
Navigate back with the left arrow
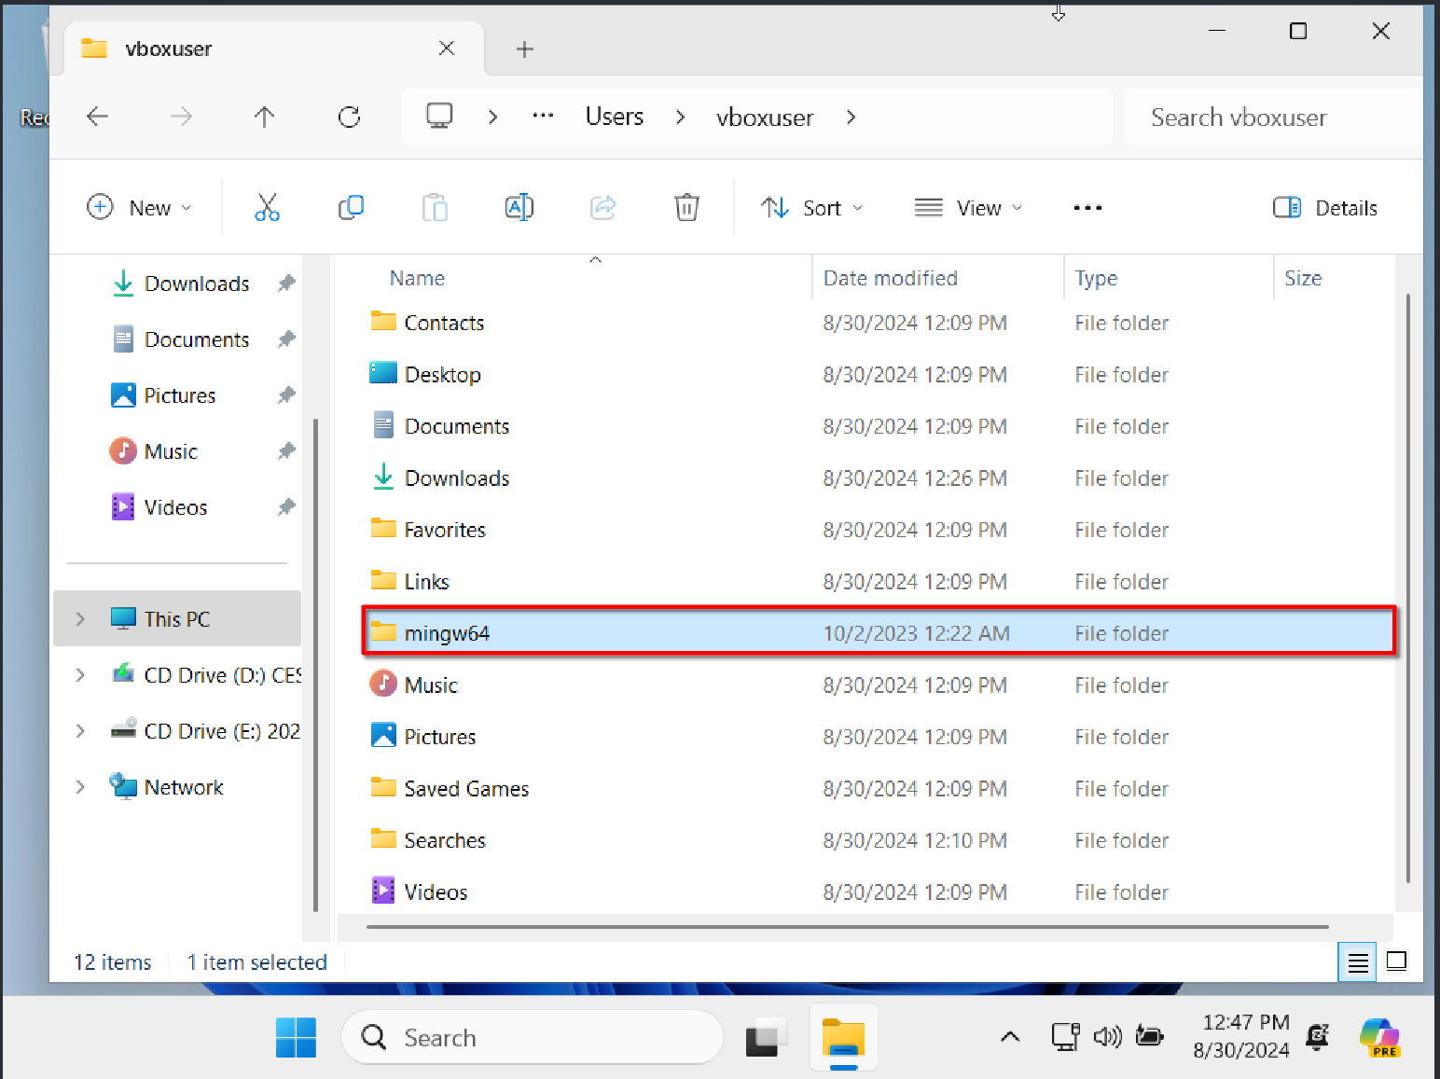point(98,117)
